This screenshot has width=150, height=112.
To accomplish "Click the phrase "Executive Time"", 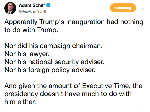I will click(x=105, y=86).
